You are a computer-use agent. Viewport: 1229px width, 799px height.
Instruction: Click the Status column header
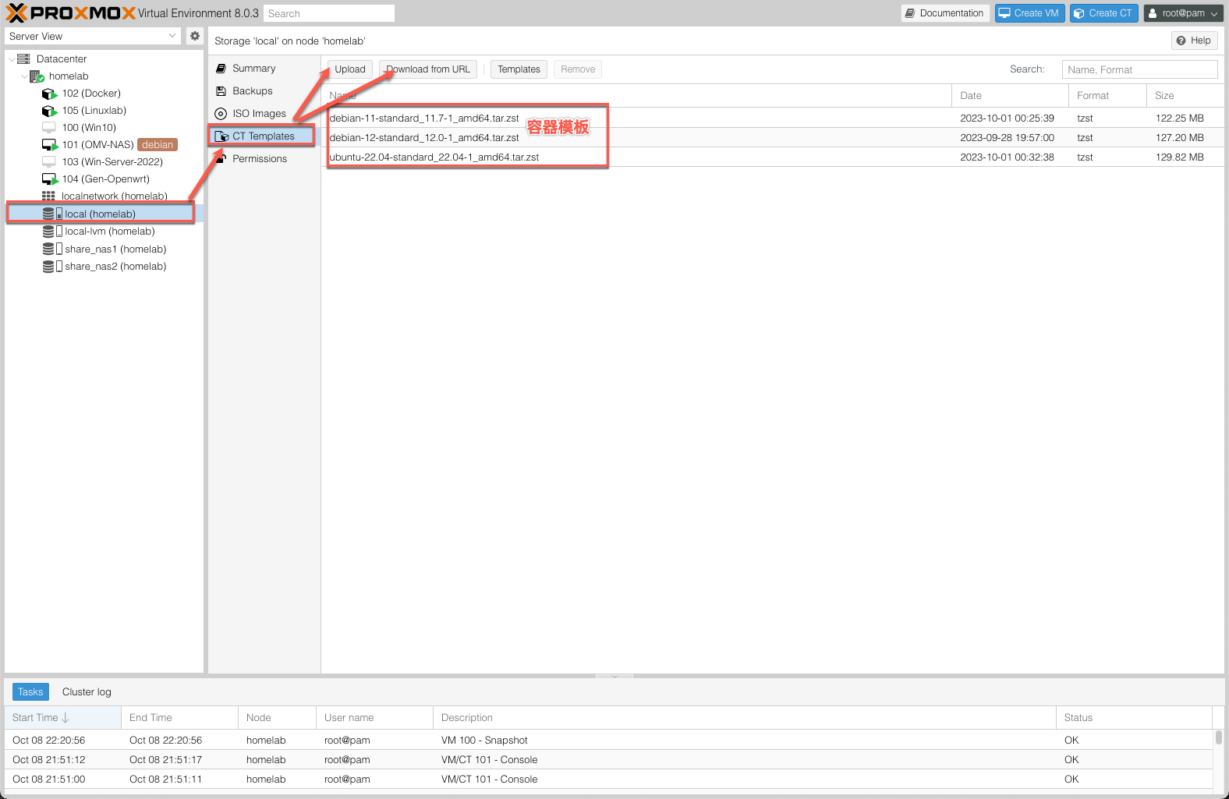(x=1135, y=718)
